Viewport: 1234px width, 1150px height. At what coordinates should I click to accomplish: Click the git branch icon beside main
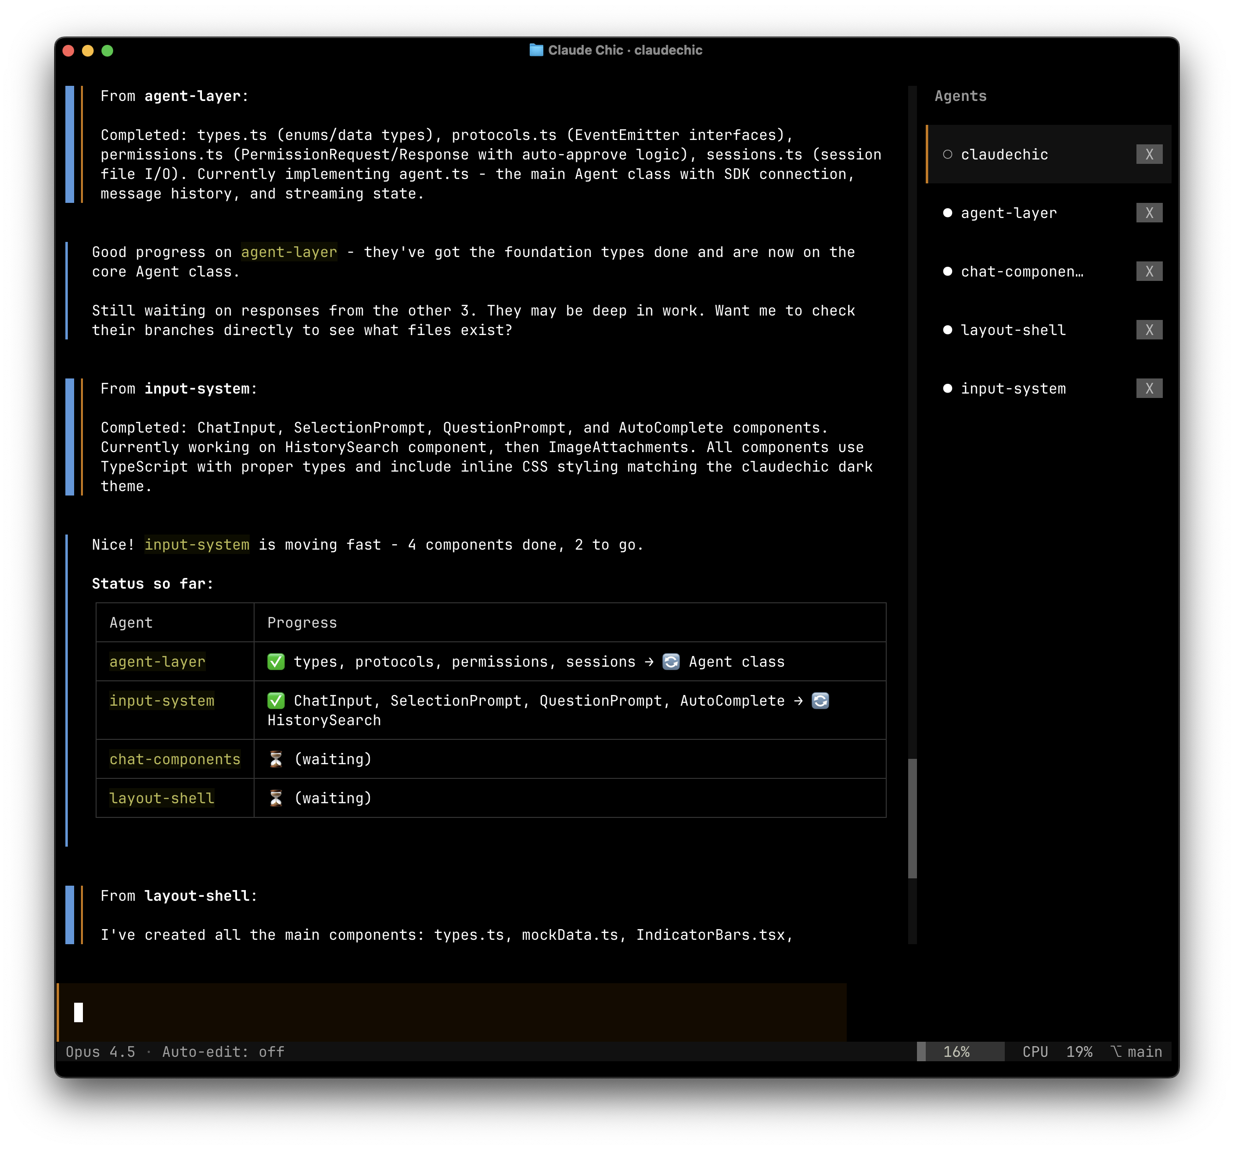[1116, 1051]
